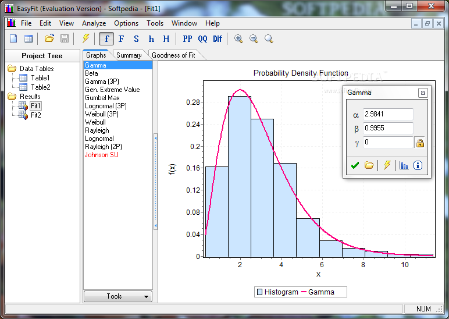Select Fit1 in the project tree

[36, 106]
